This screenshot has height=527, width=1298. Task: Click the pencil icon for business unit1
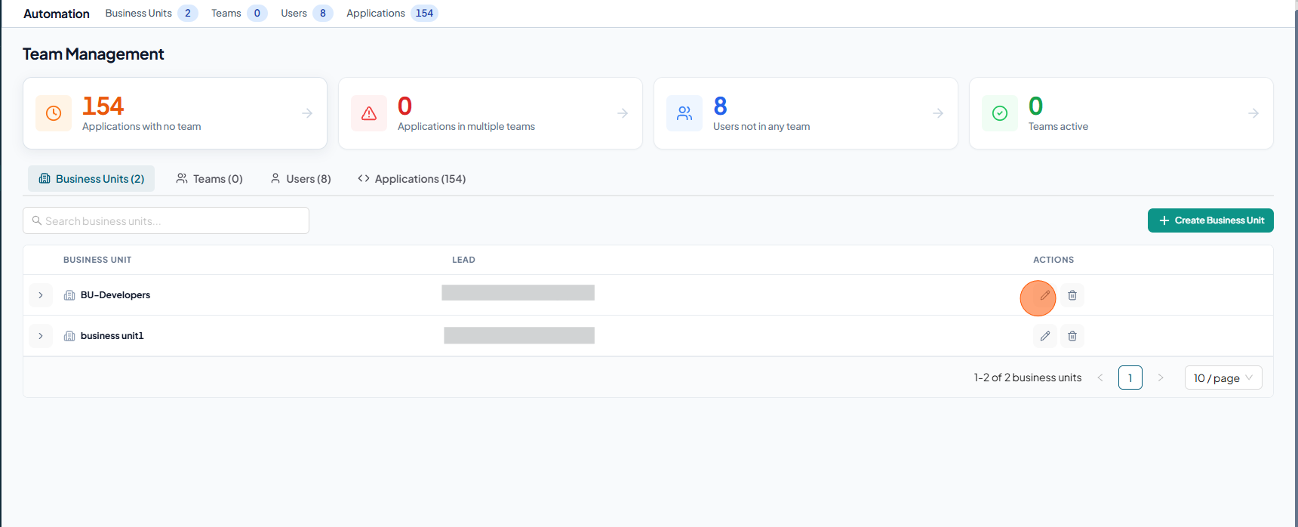[1044, 336]
